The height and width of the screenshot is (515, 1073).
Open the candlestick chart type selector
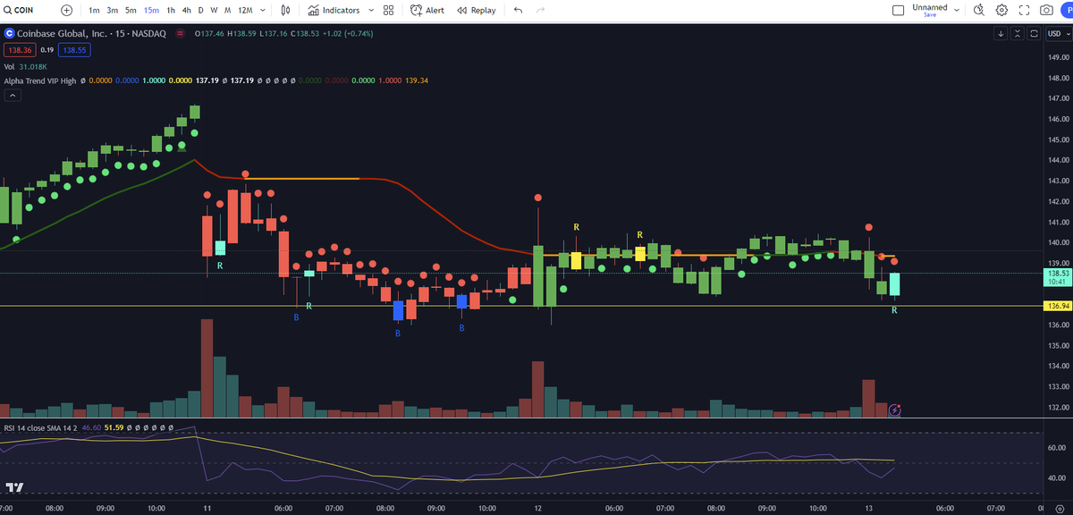(285, 10)
